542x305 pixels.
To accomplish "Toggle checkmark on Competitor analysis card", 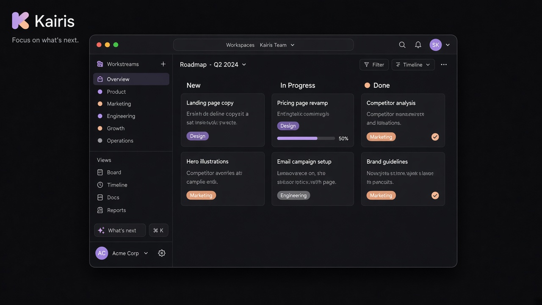I will tap(435, 137).
